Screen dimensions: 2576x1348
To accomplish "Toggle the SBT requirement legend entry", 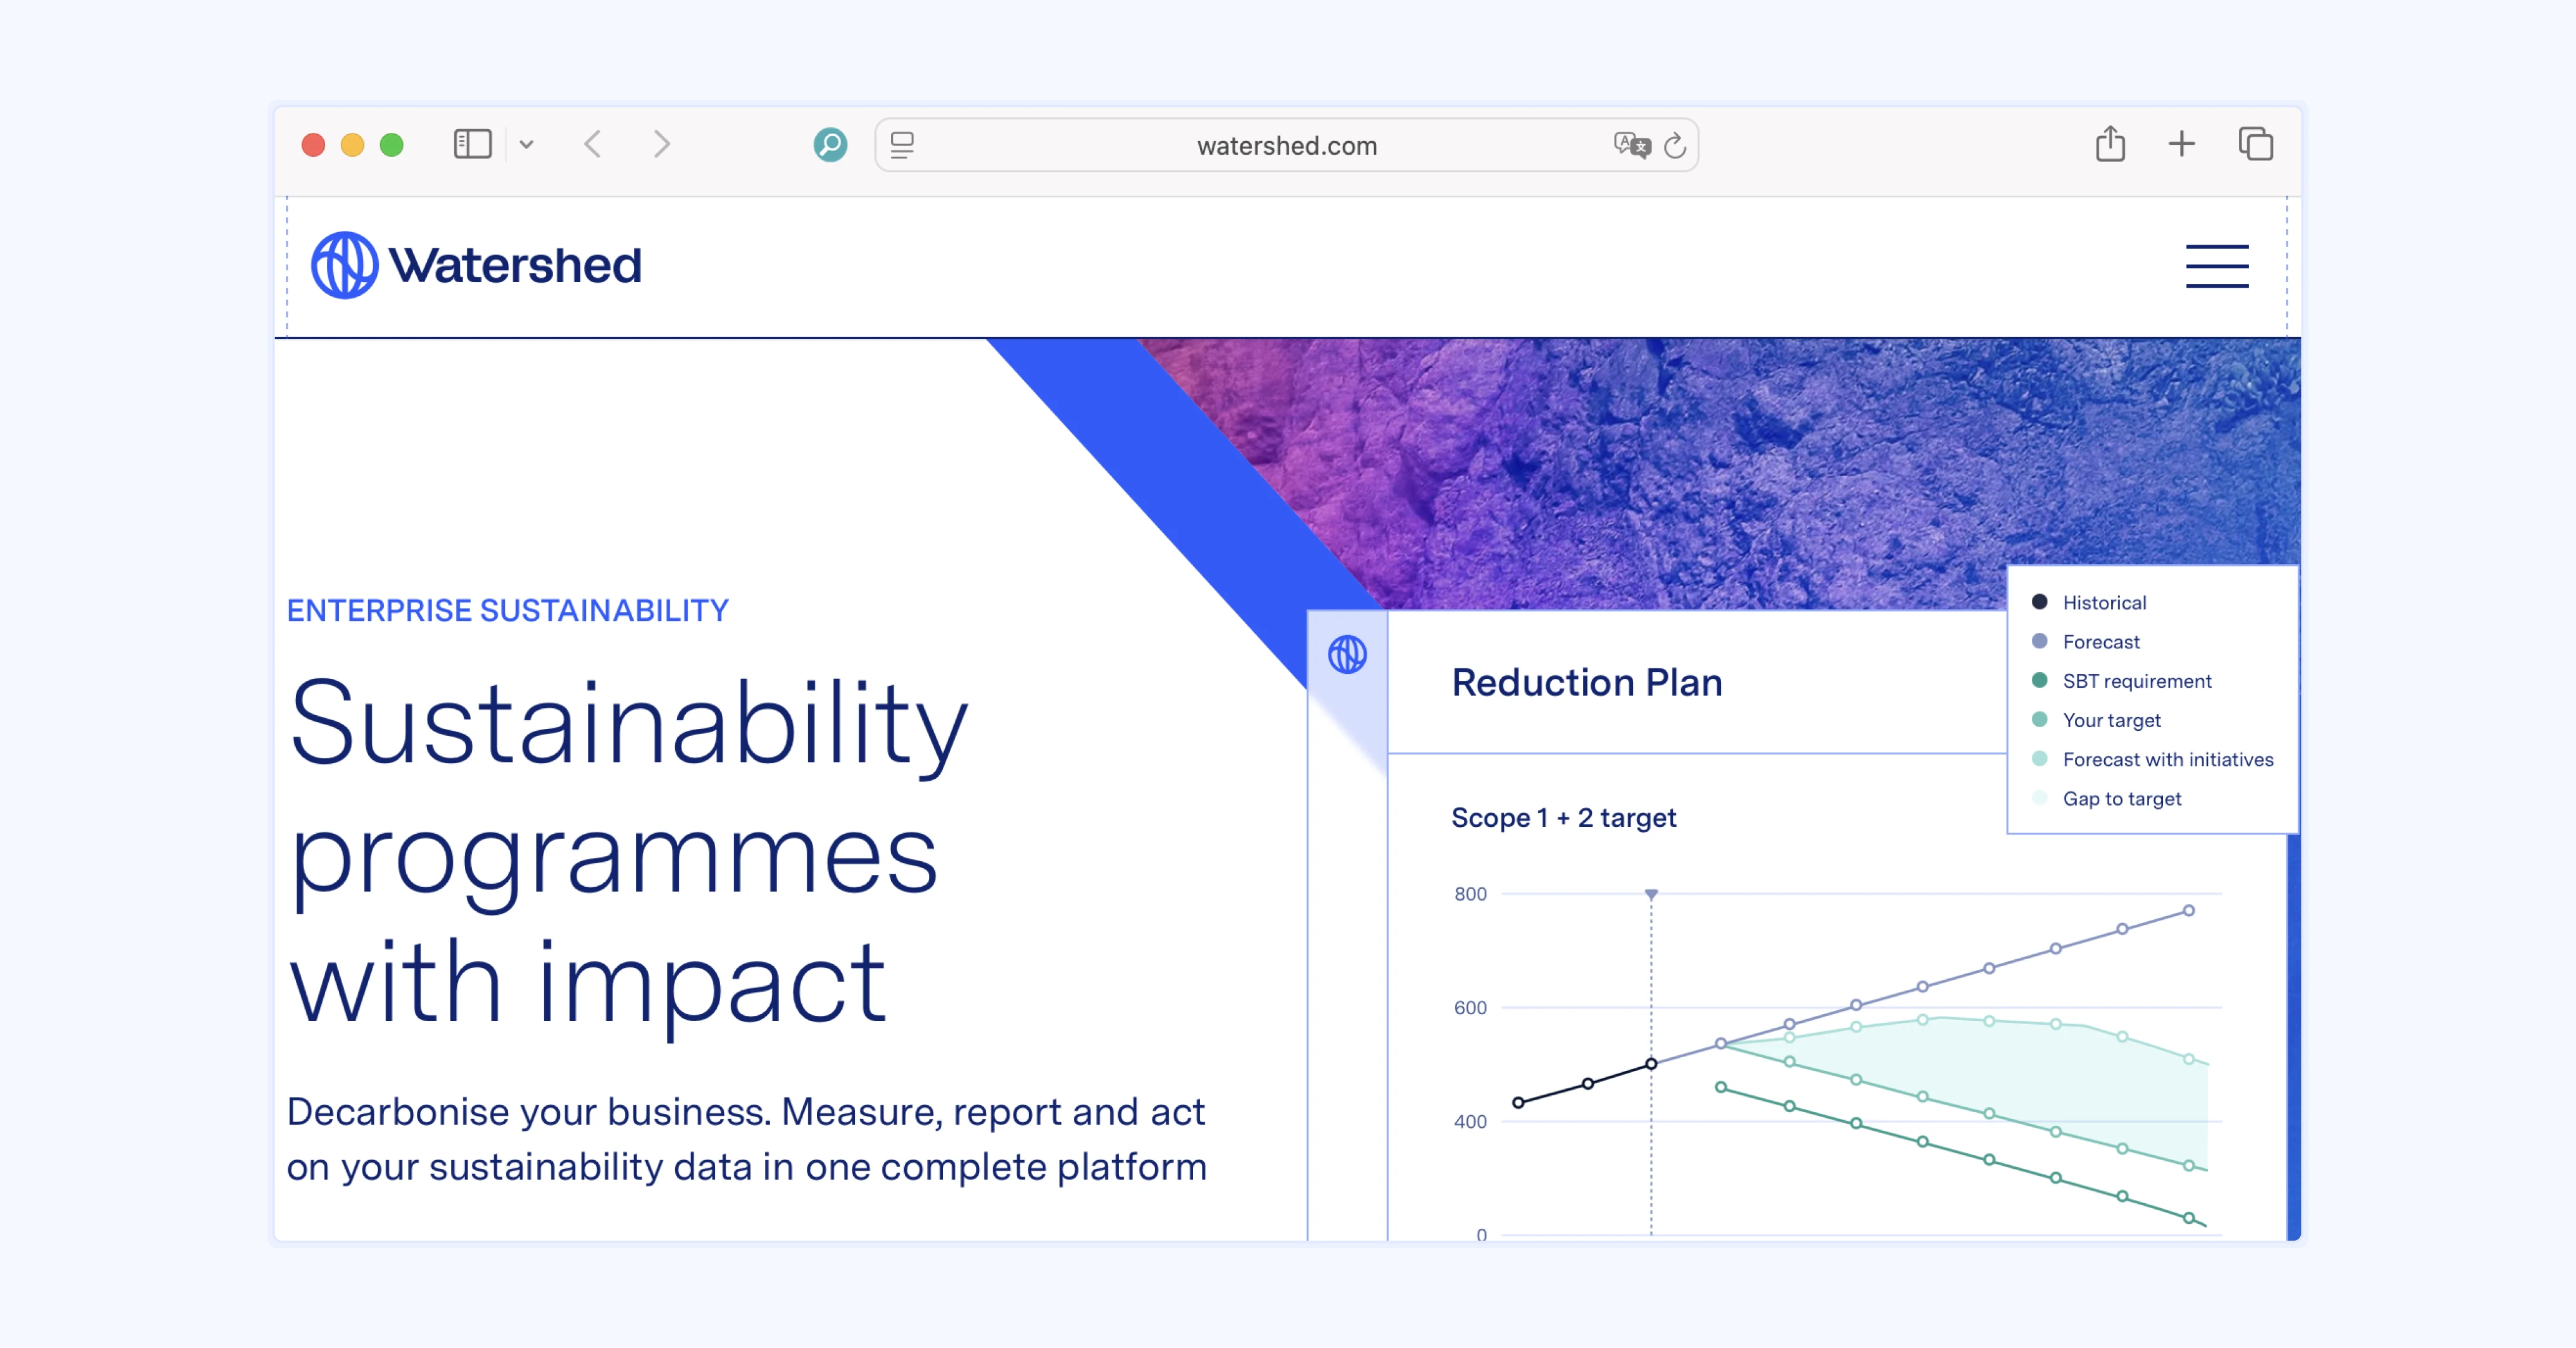I will click(2122, 680).
